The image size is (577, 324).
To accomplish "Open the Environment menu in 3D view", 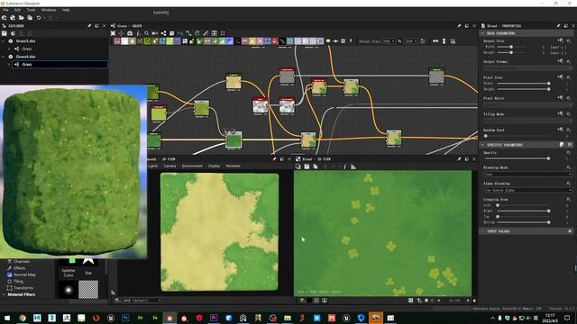I will [x=192, y=166].
